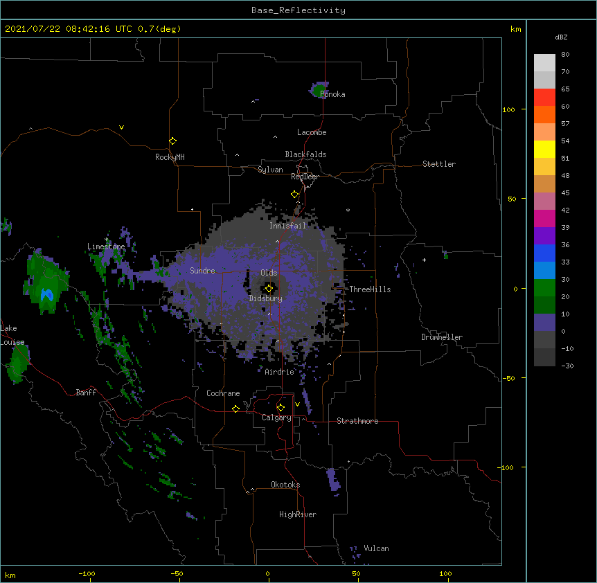Click the yellow diamond marker beside RockyMH
The width and height of the screenshot is (597, 583).
tap(173, 141)
